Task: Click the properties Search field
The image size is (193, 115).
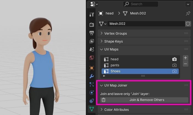Action: click(141, 4)
